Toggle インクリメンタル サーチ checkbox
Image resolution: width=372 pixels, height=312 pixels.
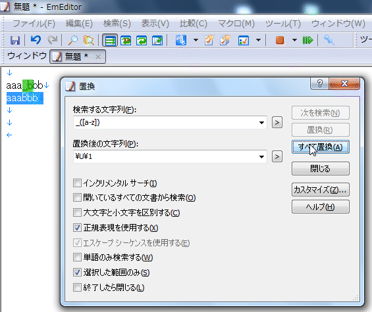77,183
